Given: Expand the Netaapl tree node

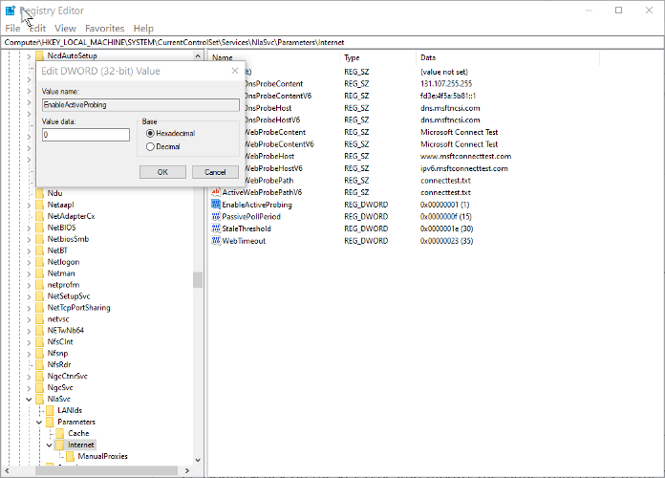Looking at the screenshot, I should 29,205.
